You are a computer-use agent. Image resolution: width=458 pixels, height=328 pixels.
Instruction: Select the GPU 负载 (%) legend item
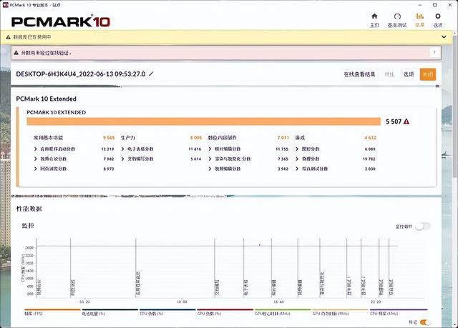(x=211, y=313)
